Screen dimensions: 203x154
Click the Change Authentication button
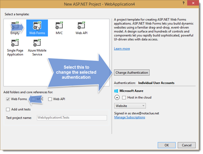point(132,73)
